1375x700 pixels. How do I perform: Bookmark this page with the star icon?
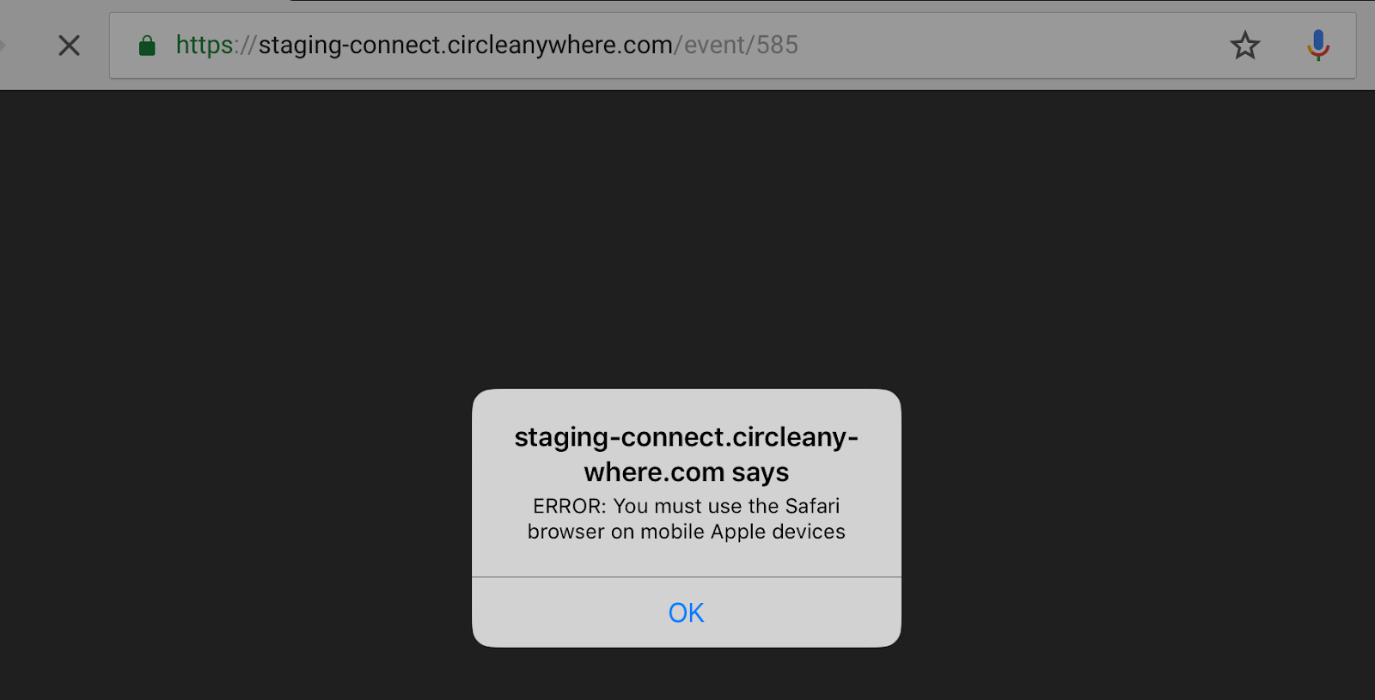tap(1244, 46)
